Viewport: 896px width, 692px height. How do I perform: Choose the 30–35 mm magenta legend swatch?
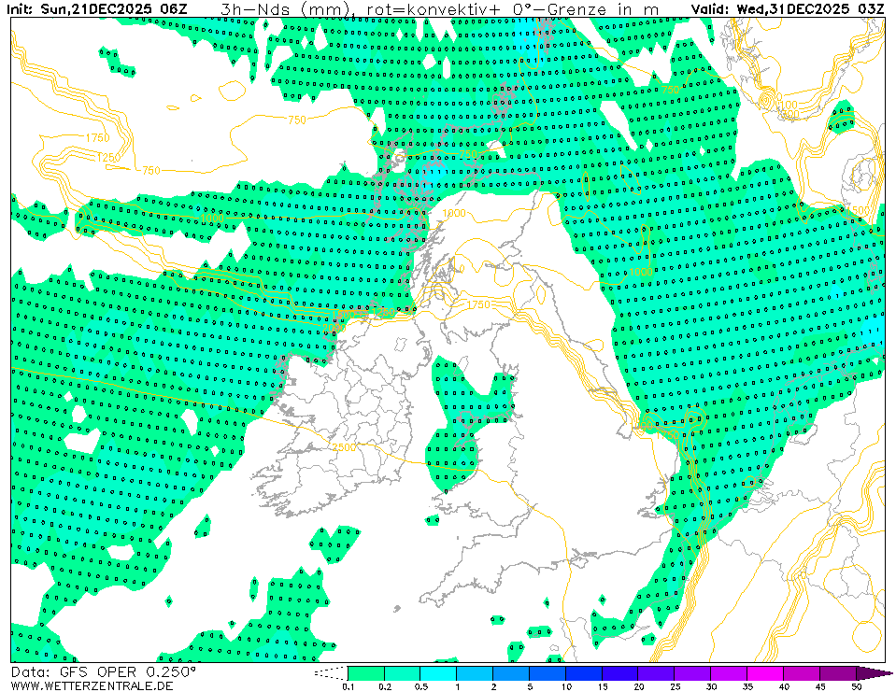tap(730, 672)
